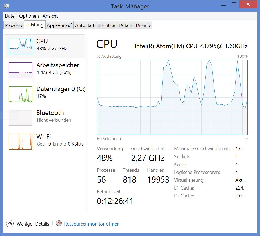Click the Ressourcenmonitor icon
Image resolution: width=260 pixels, height=236 pixels.
(59, 223)
